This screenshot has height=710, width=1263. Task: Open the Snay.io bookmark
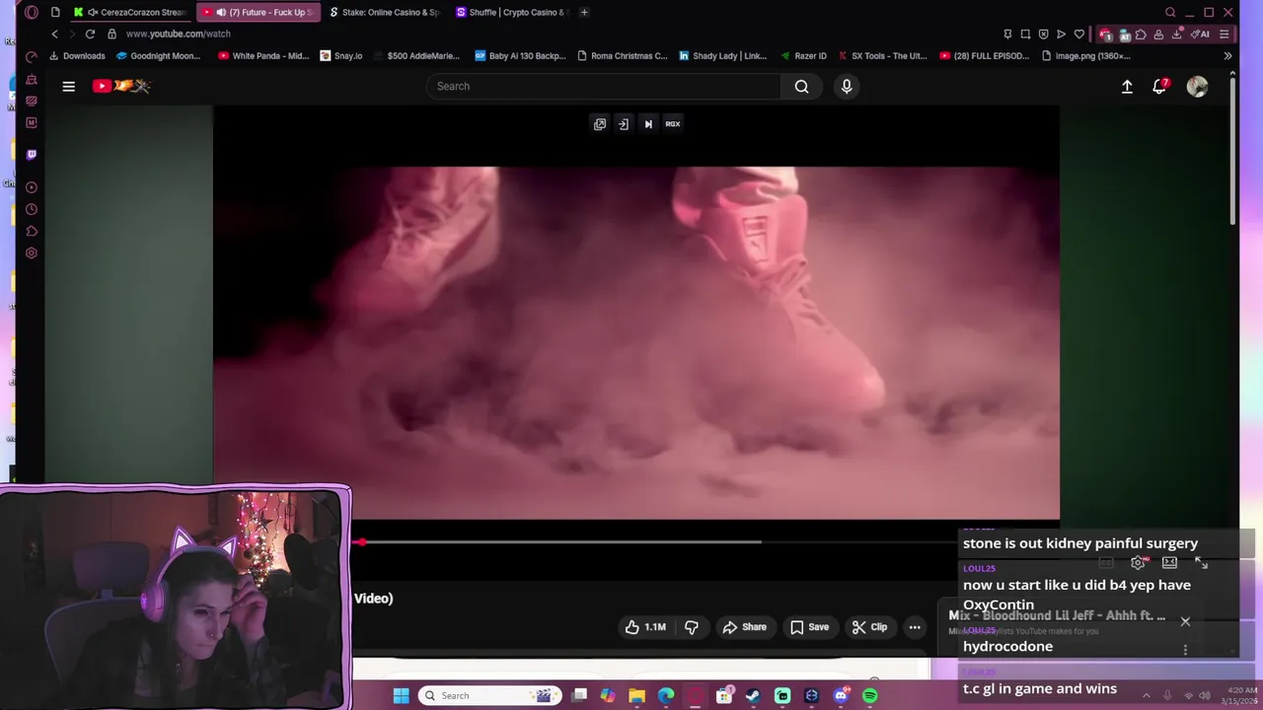point(341,56)
